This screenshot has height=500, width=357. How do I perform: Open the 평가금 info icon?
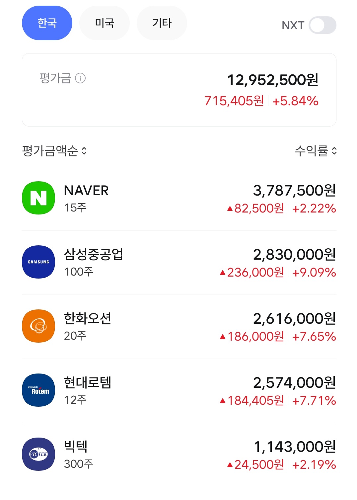80,78
